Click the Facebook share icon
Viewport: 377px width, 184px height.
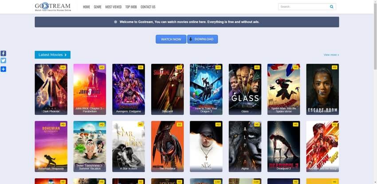[x=3, y=54]
